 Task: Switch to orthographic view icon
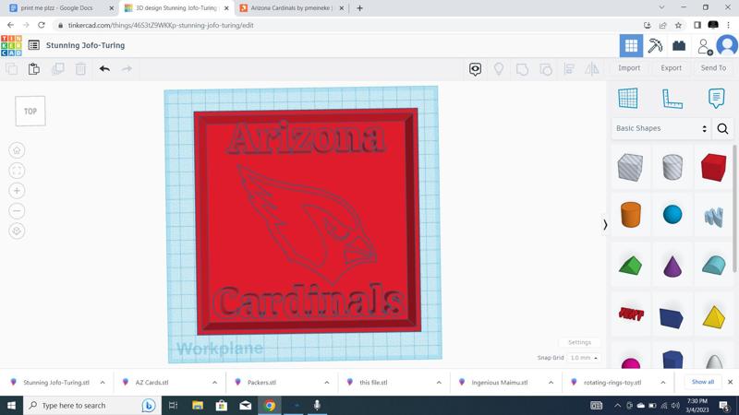pos(17,231)
